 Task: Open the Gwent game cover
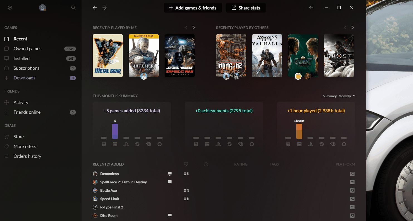click(x=303, y=55)
